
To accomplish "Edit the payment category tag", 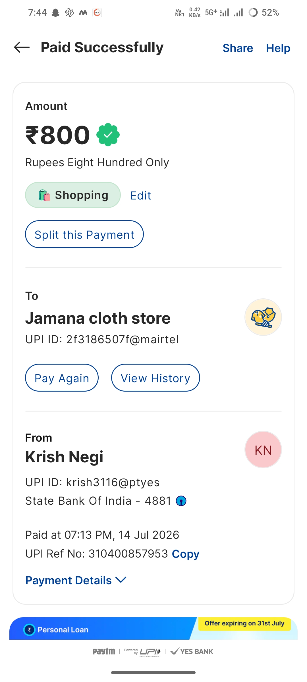I will coord(141,196).
